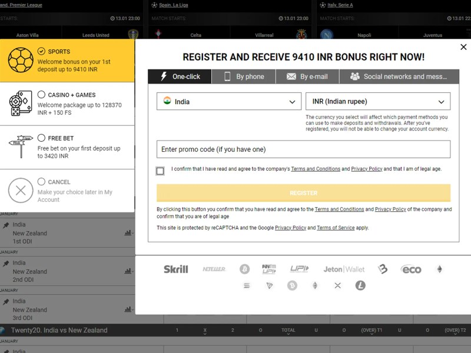The image size is (471, 353).
Task: Expand the (OVER) T1 column dropdown
Action: pos(372,331)
